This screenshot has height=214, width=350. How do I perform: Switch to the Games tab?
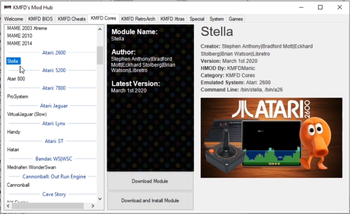pos(236,19)
